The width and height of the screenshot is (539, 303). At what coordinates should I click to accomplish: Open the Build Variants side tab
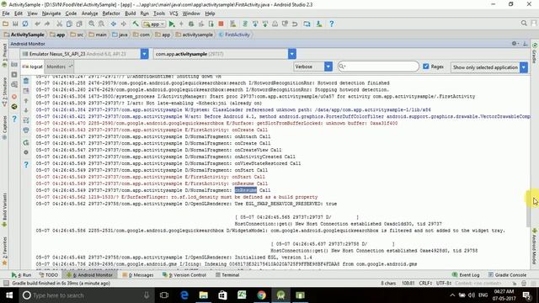tap(4, 210)
